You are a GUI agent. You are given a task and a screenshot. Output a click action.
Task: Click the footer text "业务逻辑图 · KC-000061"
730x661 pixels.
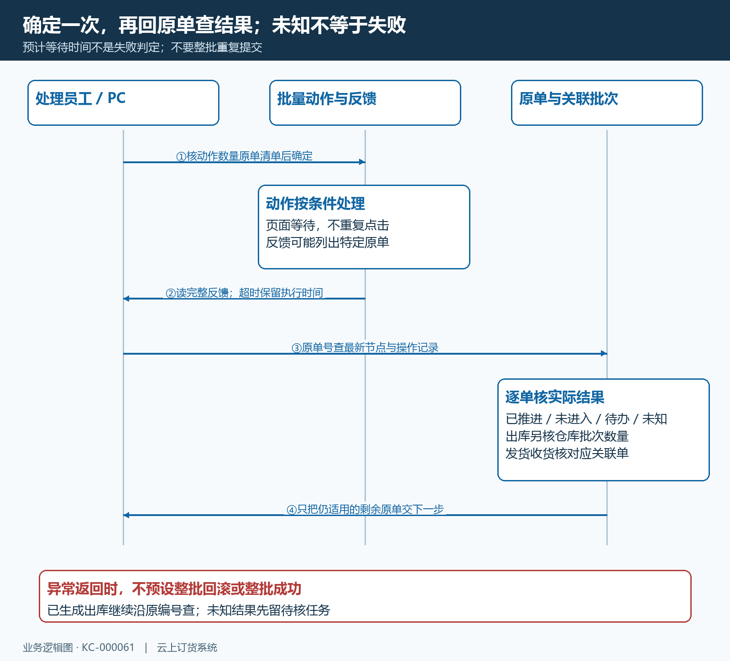[79, 647]
